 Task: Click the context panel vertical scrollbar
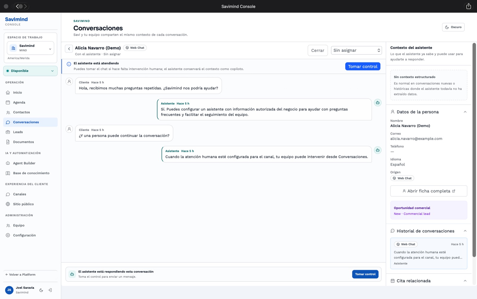(474, 150)
